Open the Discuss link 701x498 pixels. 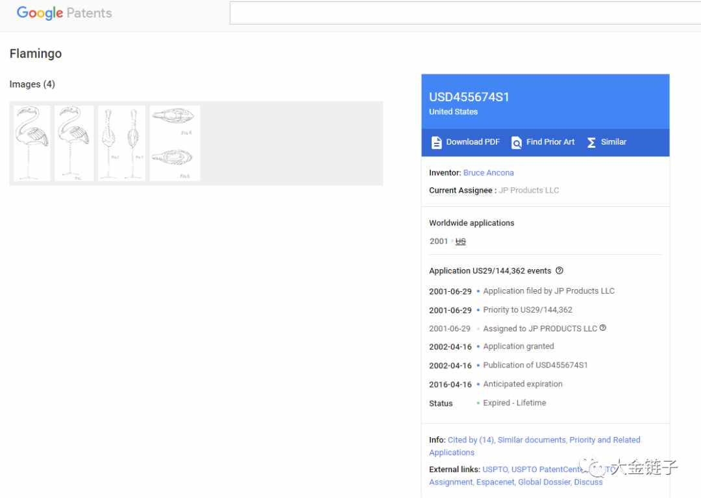pos(588,482)
